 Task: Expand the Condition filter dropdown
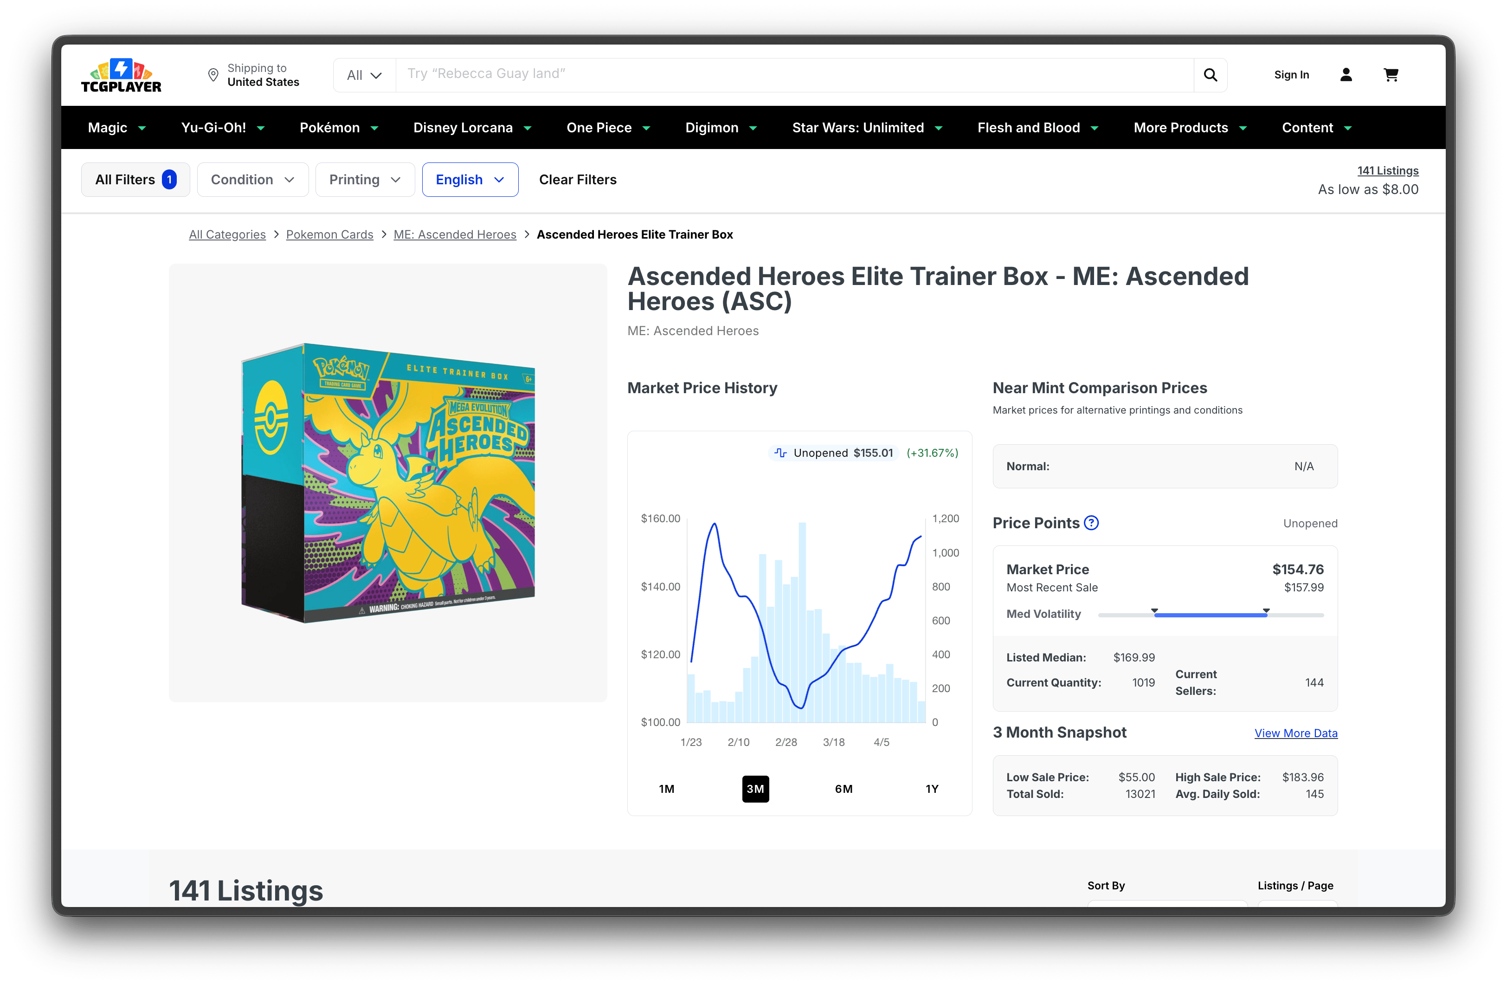pos(253,180)
